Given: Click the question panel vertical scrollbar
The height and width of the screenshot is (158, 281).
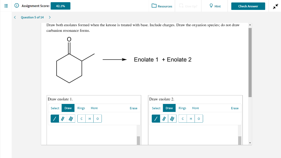Looking at the screenshot, I should click(x=250, y=63).
